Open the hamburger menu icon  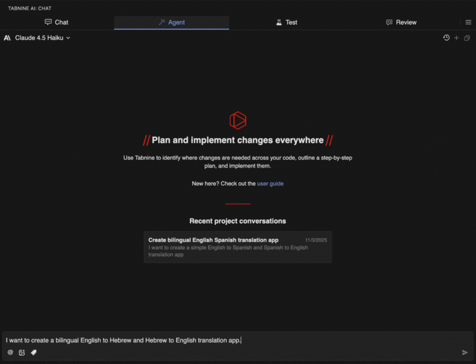(x=468, y=22)
